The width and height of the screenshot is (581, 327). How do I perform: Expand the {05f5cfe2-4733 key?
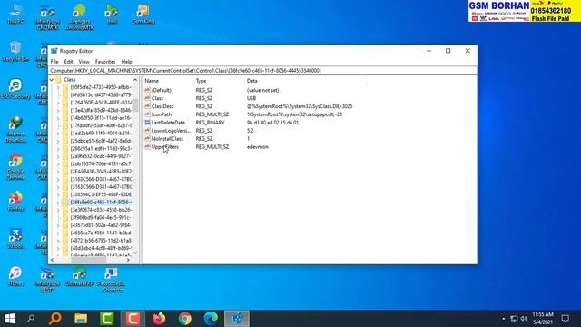click(58, 87)
